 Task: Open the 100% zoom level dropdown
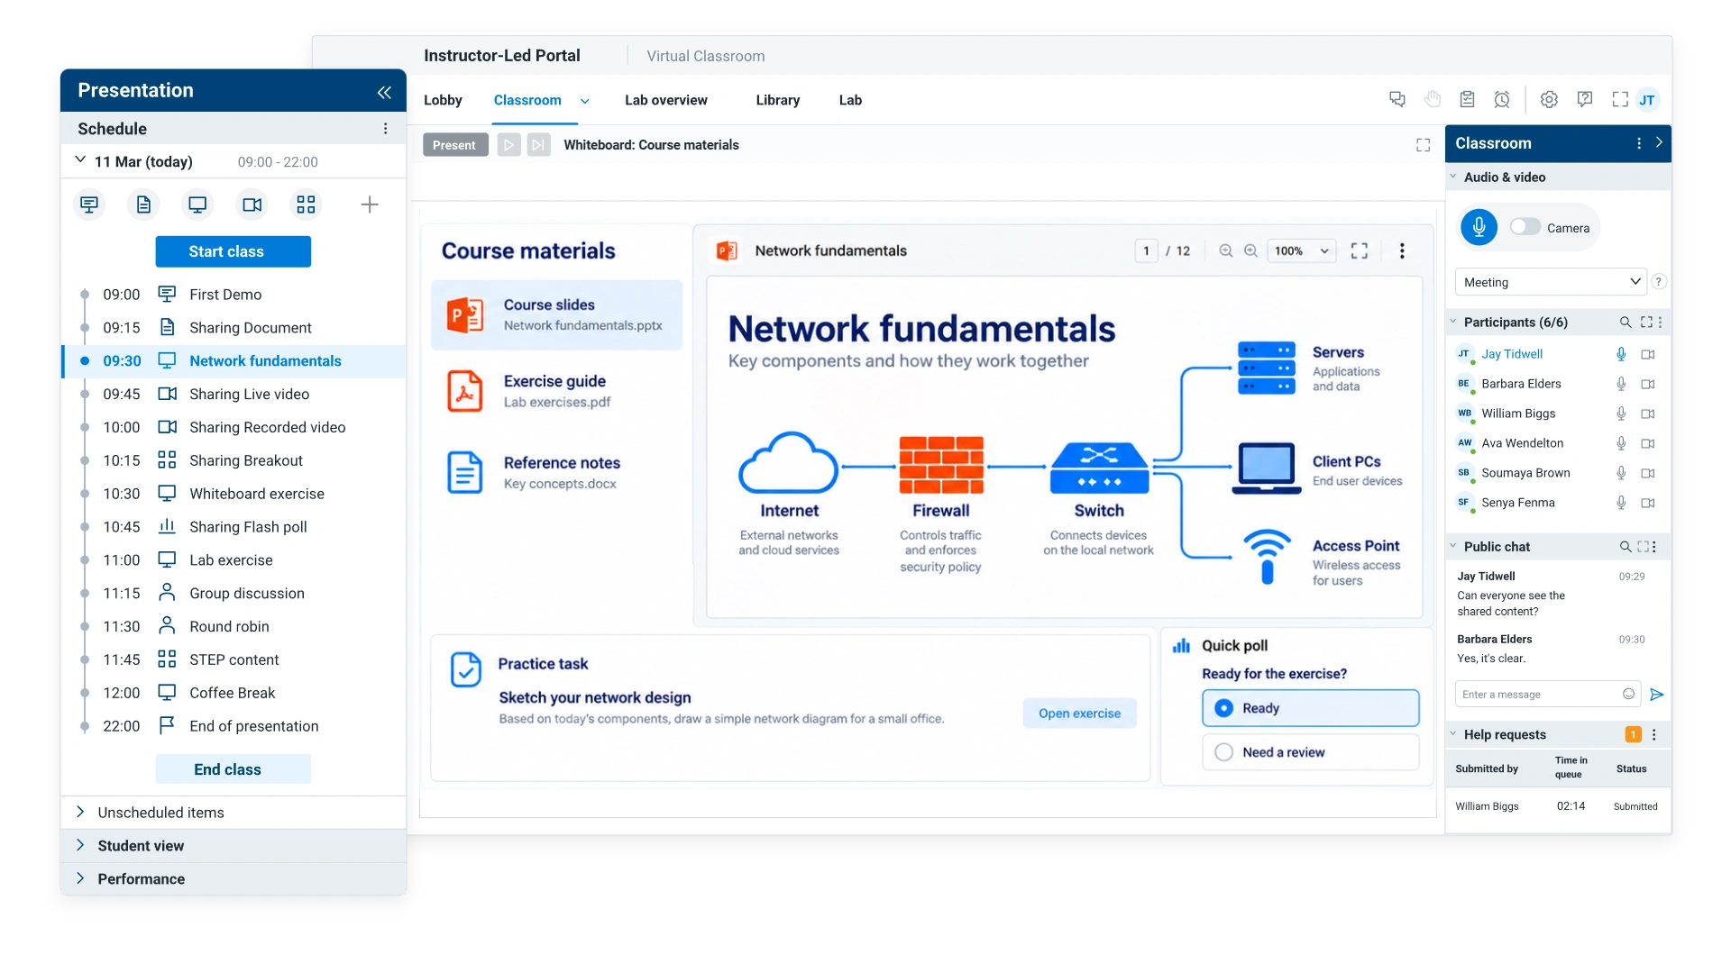click(1301, 250)
